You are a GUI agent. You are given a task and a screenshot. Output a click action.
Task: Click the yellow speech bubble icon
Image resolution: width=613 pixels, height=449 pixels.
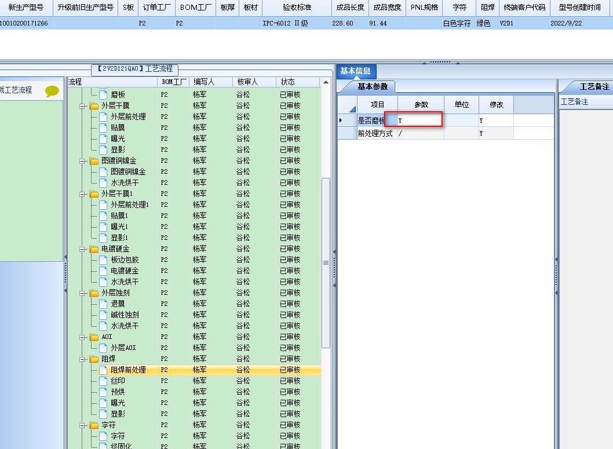coord(52,91)
